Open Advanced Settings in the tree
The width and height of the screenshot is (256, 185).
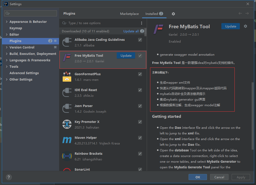24,73
